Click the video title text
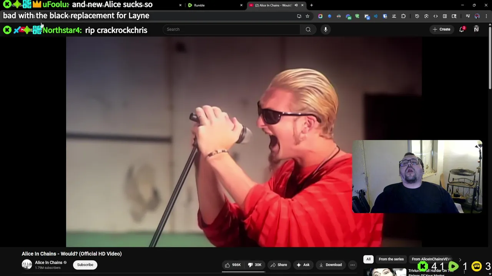This screenshot has width=492, height=276. click(71, 254)
